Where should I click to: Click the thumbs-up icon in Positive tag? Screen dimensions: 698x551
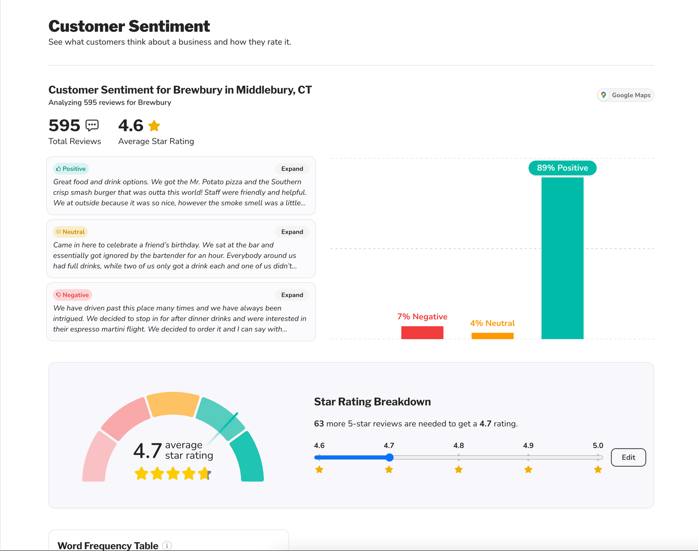(x=59, y=169)
